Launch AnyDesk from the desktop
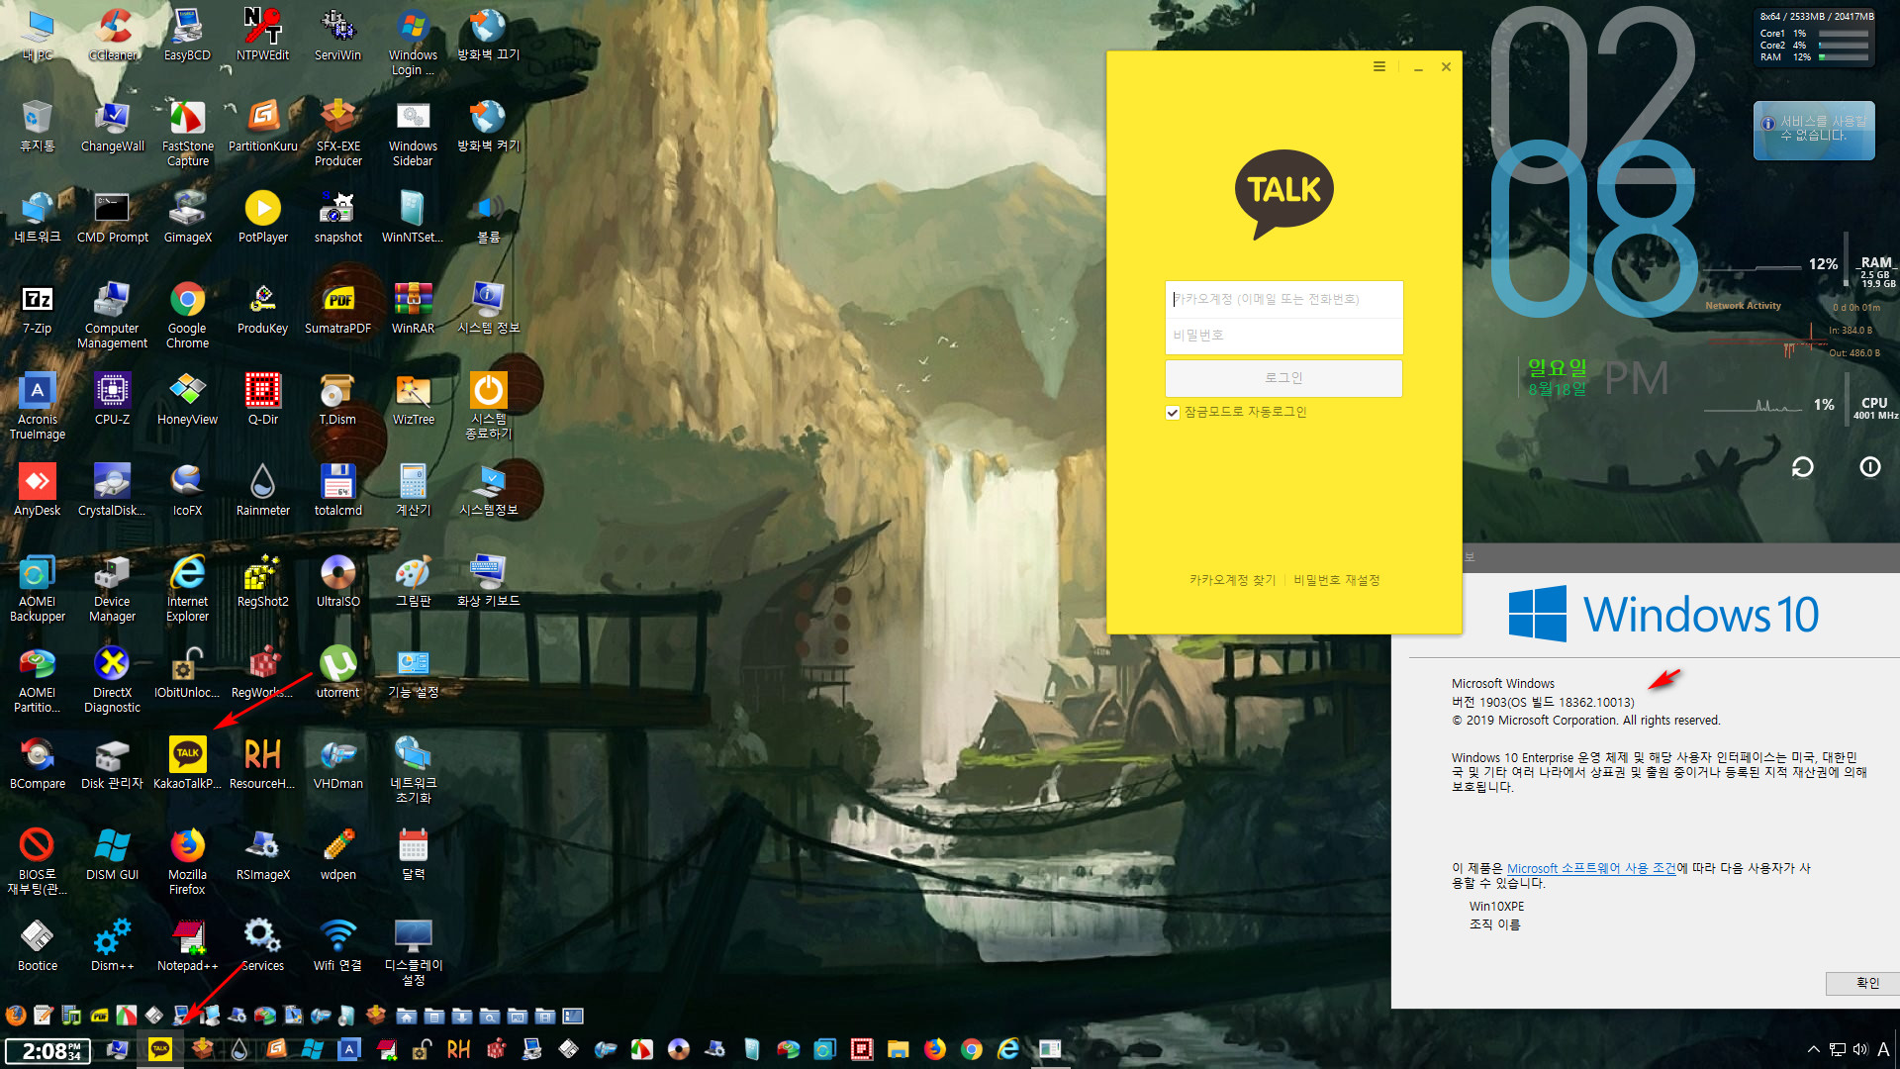 pos(37,490)
